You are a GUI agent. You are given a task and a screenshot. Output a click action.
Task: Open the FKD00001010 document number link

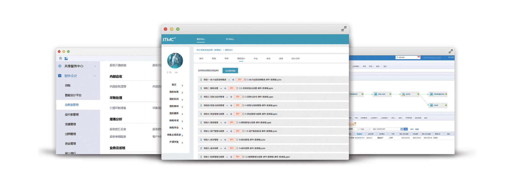[x=359, y=138]
